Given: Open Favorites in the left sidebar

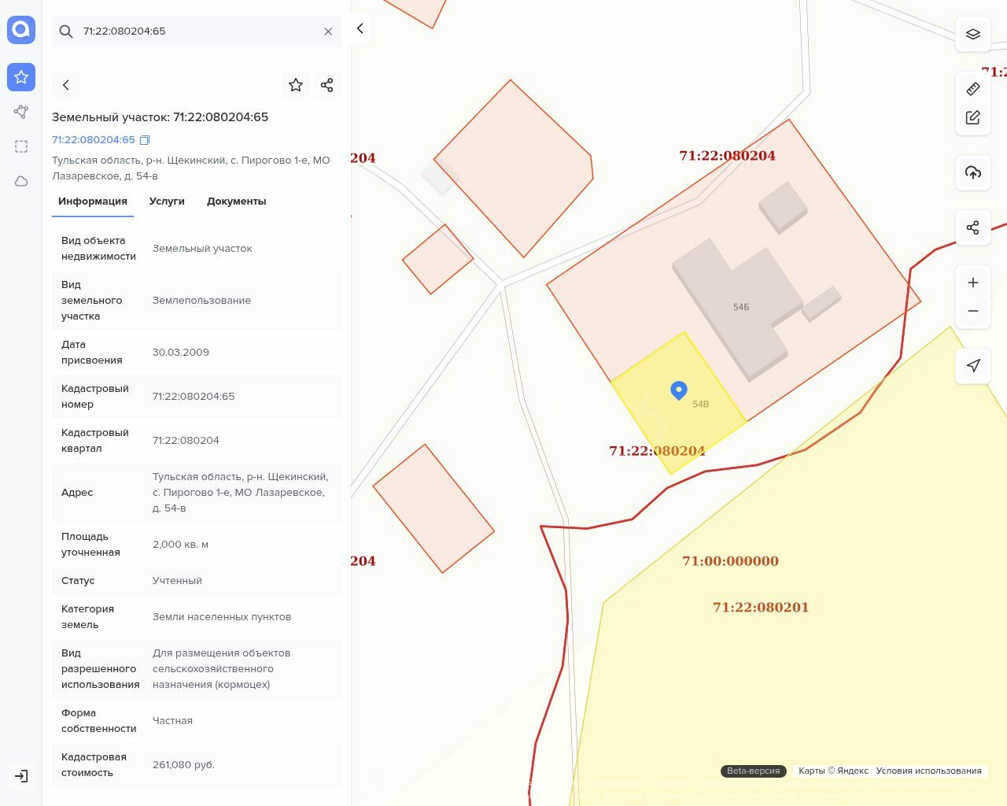Looking at the screenshot, I should 21,77.
